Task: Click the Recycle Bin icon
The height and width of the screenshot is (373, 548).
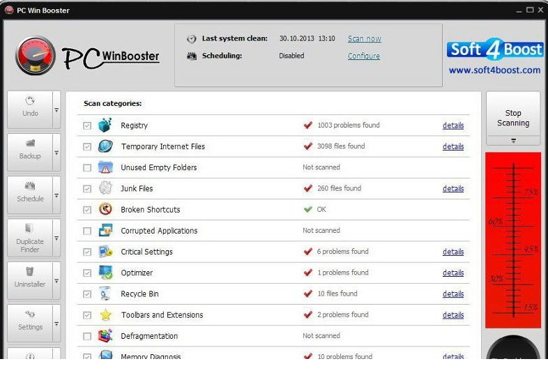Action: click(105, 294)
